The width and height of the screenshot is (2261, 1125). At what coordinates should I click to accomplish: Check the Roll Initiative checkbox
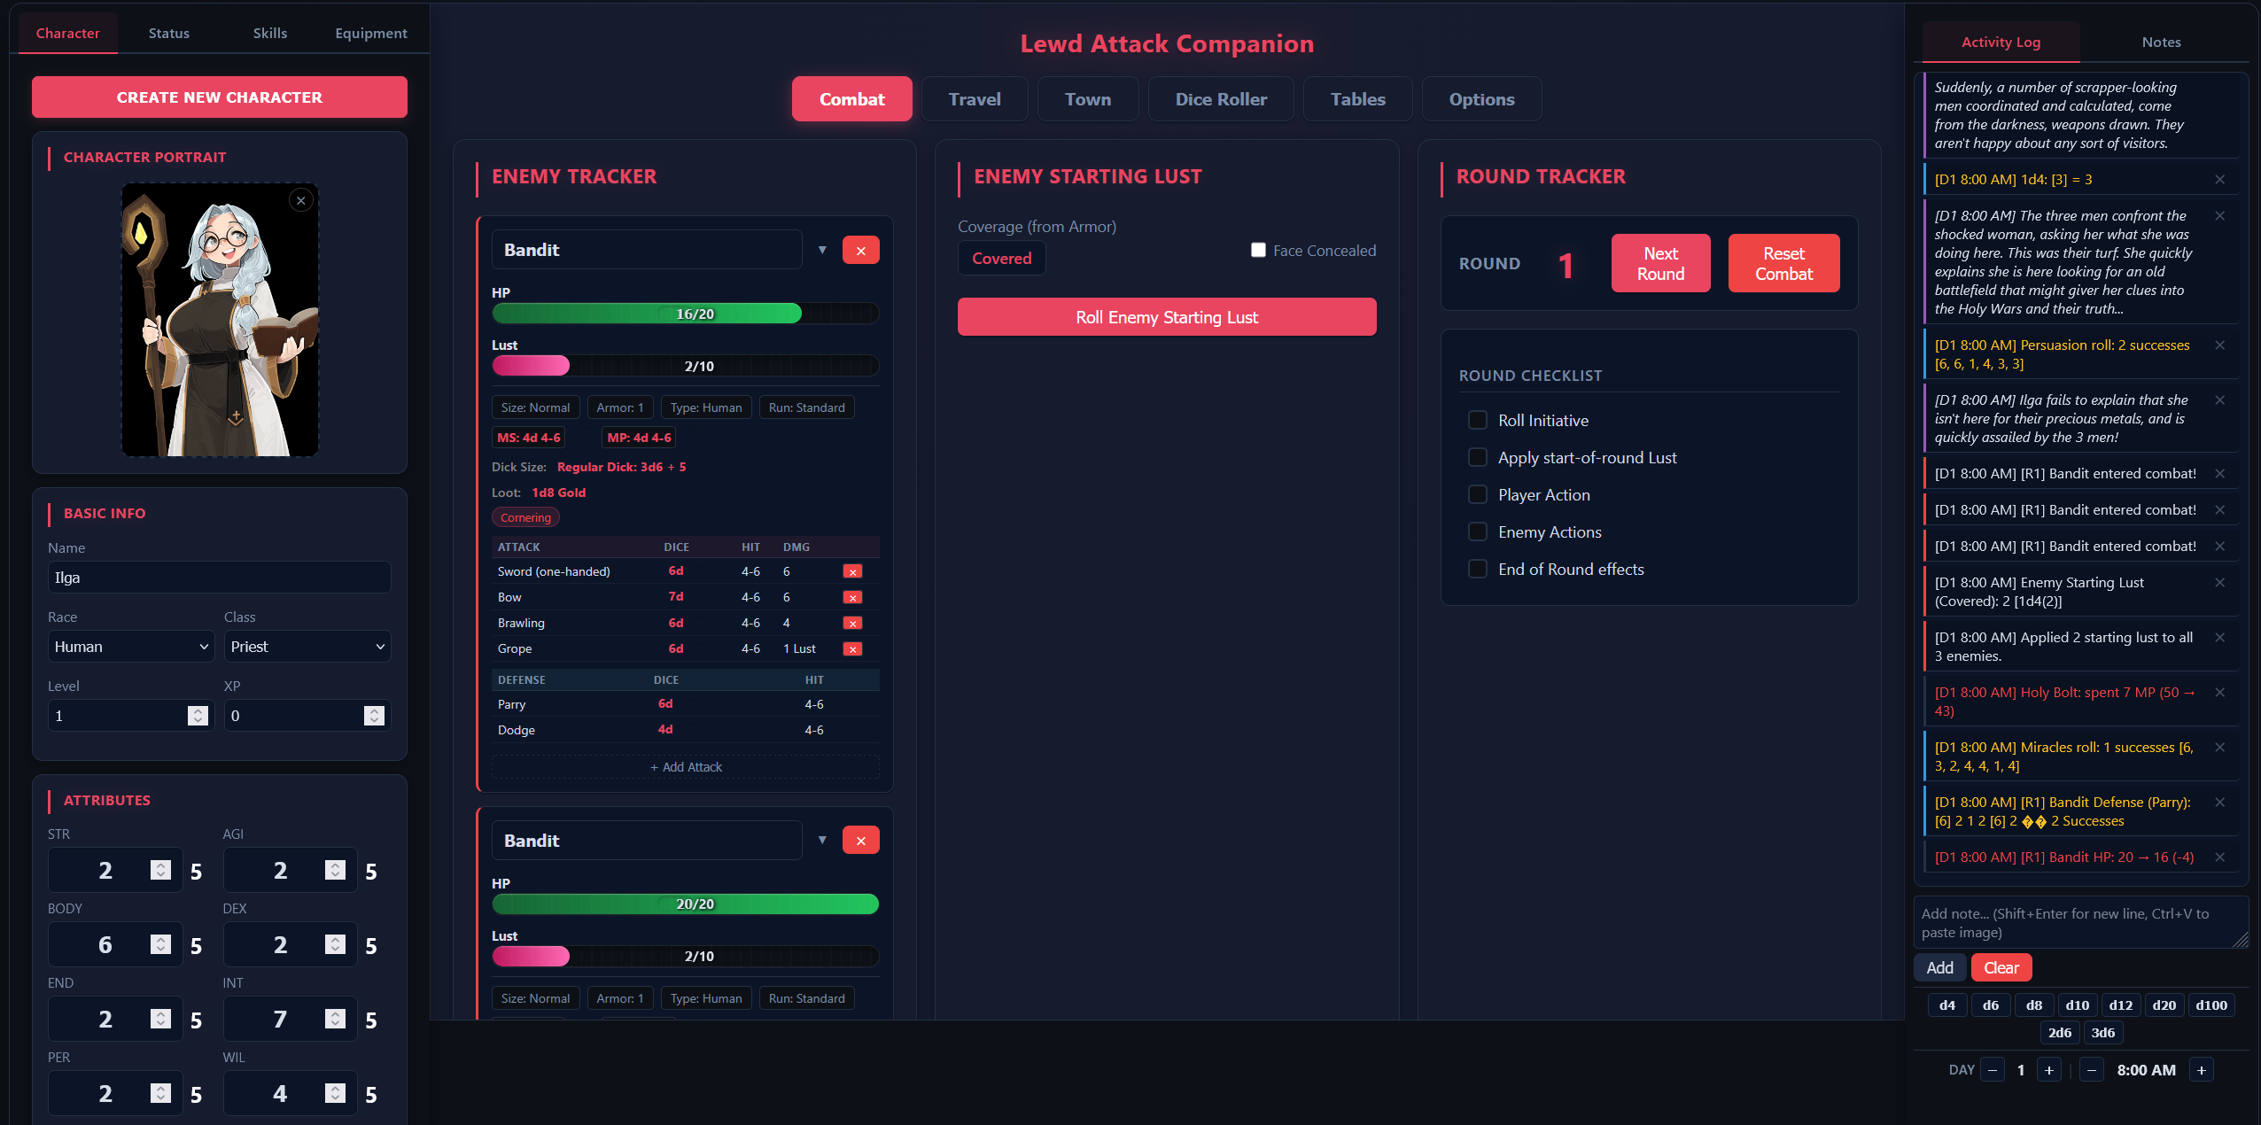click(x=1478, y=420)
